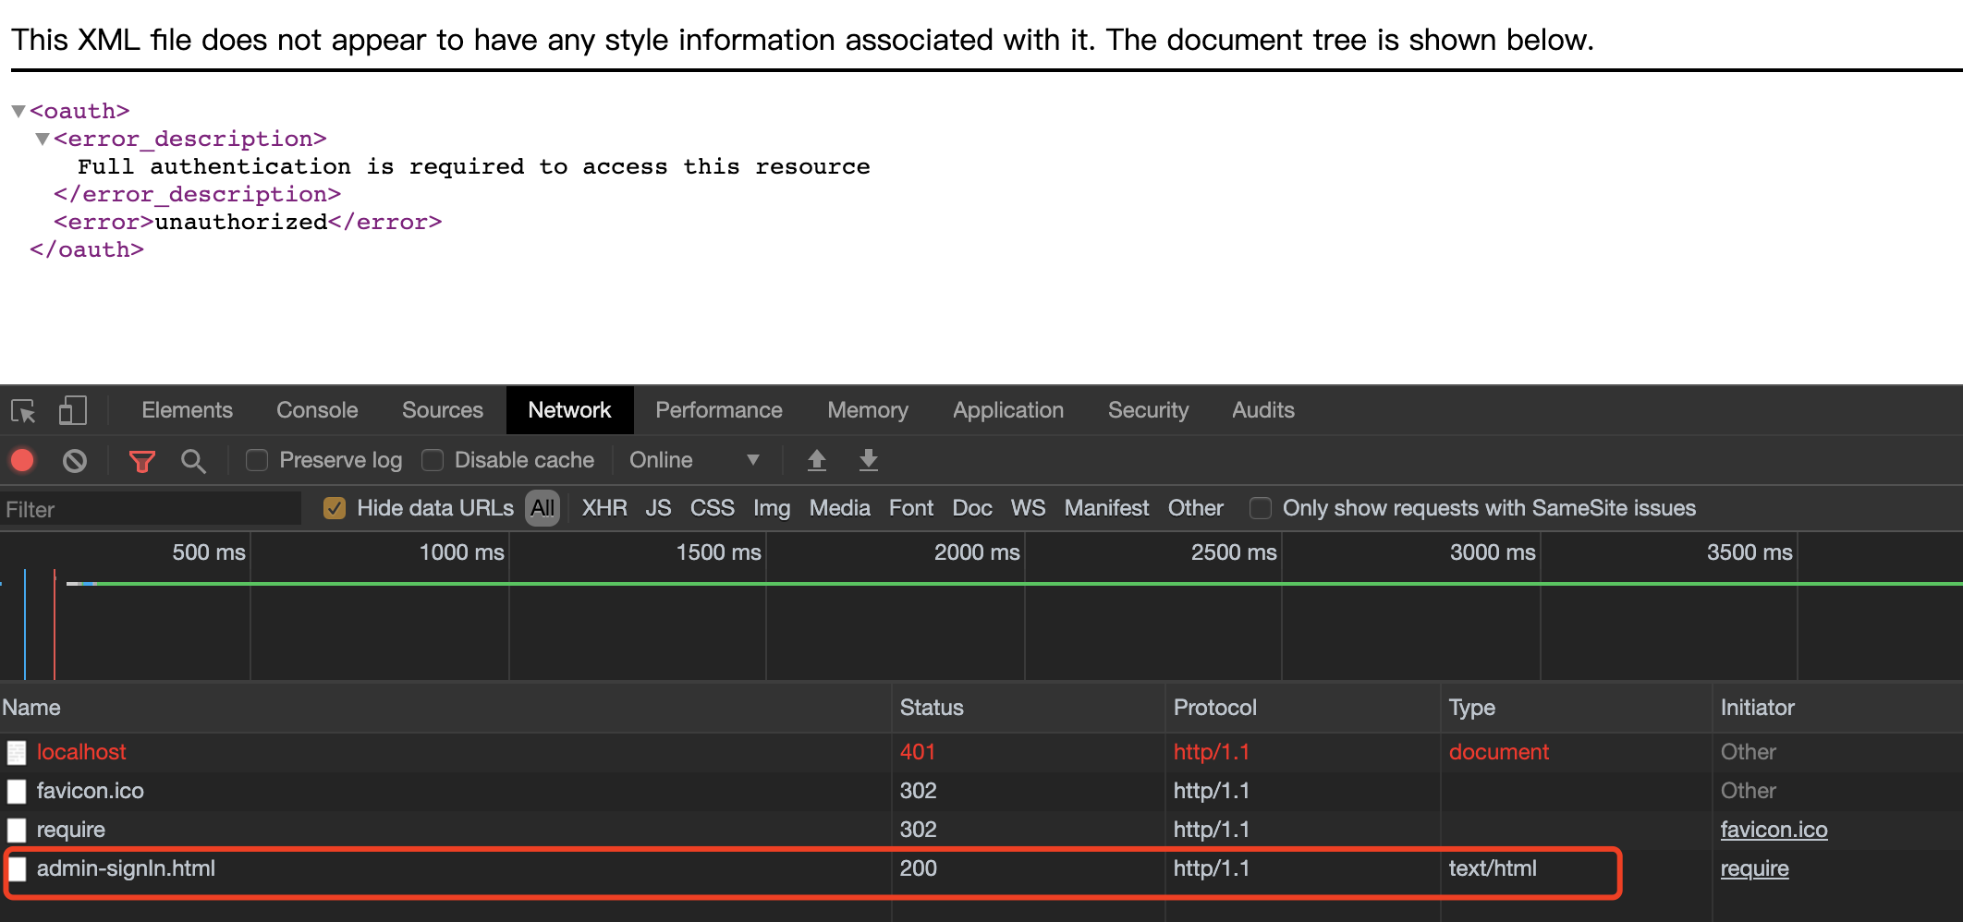The image size is (1963, 922).
Task: Uncheck Hide data URLs
Action: [x=335, y=508]
